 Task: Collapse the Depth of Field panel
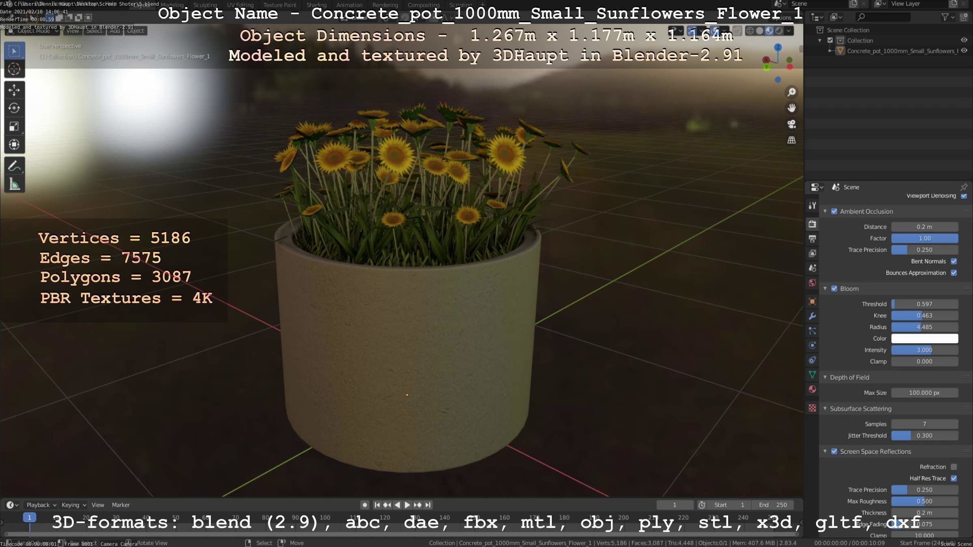coord(825,377)
